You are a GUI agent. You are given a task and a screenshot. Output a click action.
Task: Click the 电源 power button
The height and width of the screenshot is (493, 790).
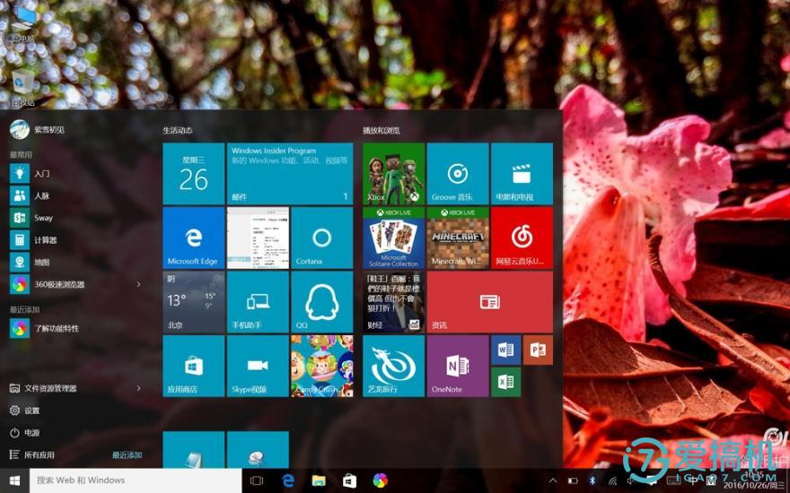click(32, 433)
